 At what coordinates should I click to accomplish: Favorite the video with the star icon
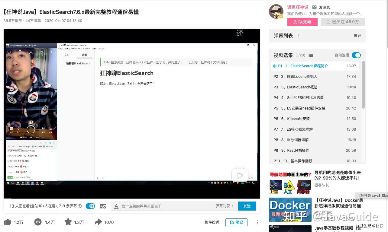tap(68, 222)
